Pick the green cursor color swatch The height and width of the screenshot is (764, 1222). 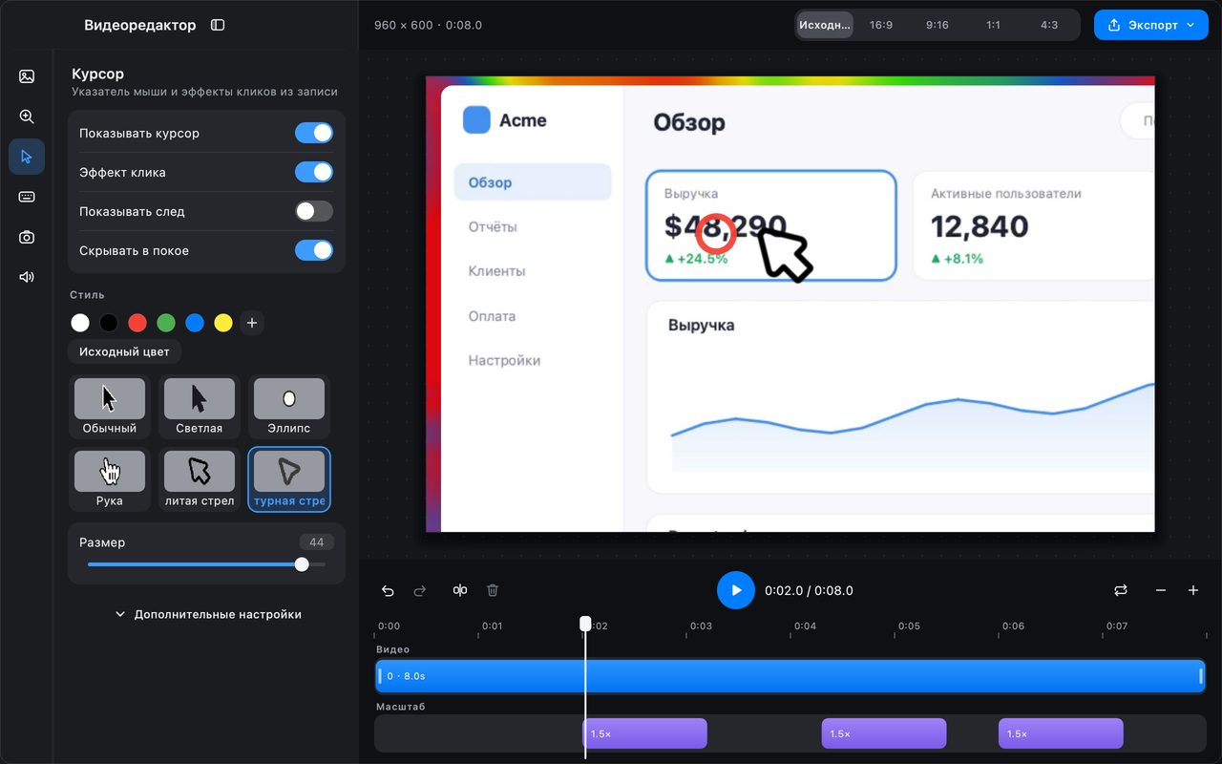point(166,323)
